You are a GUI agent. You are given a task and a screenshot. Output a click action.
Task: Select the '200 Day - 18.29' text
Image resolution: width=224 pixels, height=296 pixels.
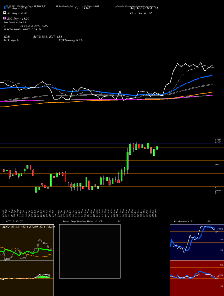click(18, 19)
